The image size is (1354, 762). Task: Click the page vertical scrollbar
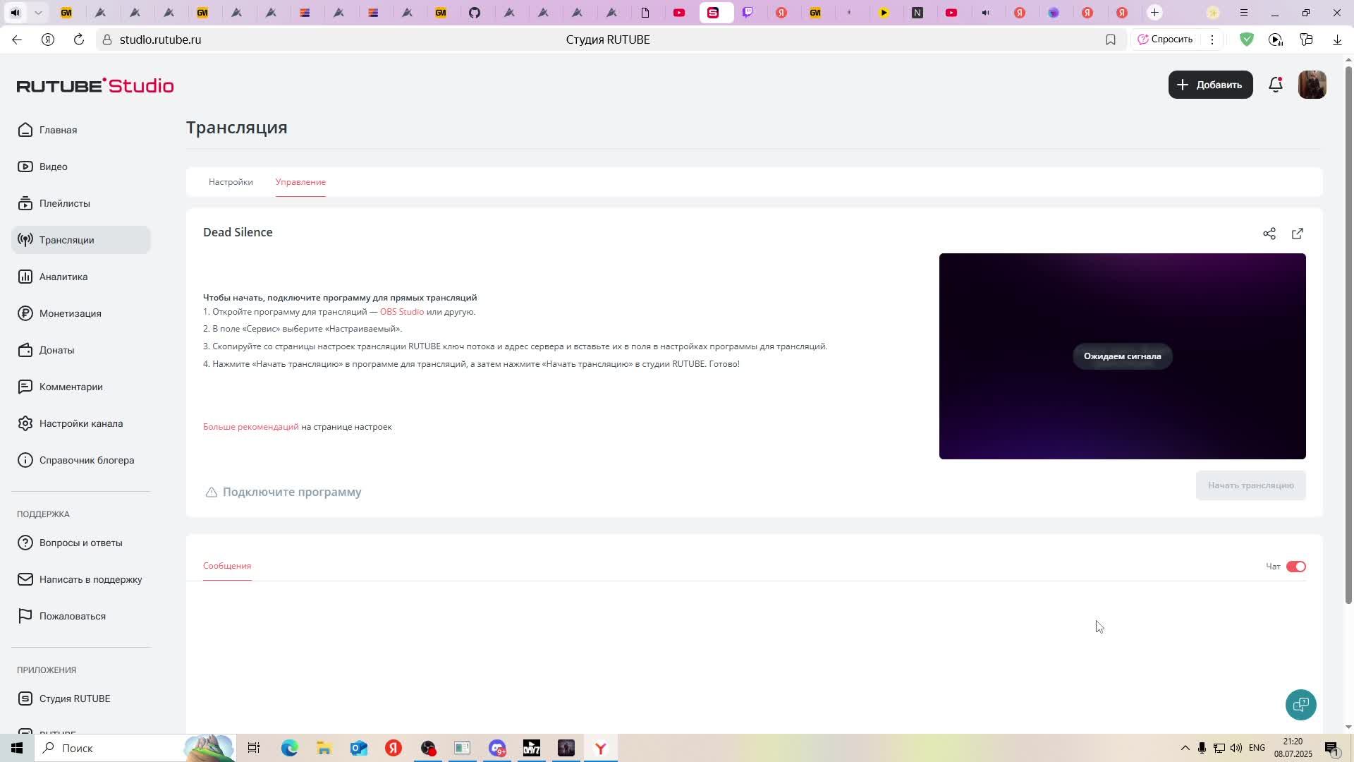[1349, 335]
